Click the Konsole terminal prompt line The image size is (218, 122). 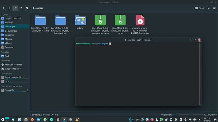coord(93,44)
